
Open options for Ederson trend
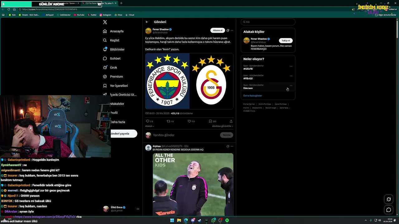pyautogui.click(x=291, y=86)
